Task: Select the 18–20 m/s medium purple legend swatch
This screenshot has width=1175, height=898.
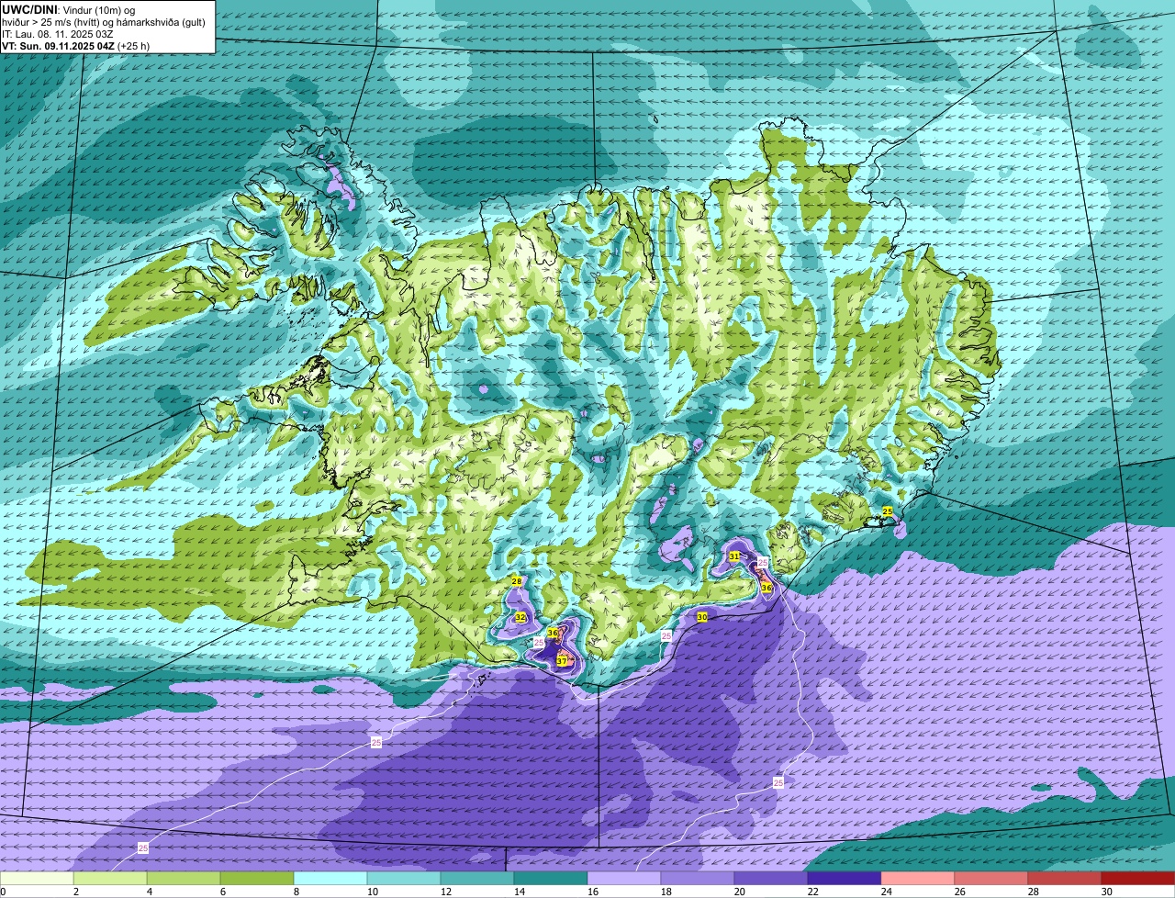Action: [698, 878]
